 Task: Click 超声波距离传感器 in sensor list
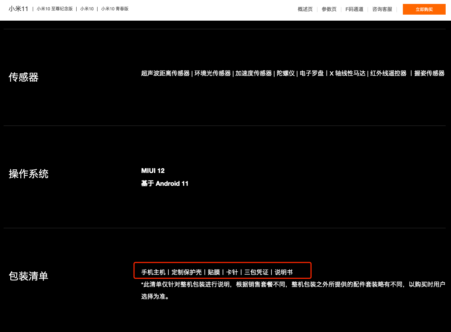[x=165, y=73]
